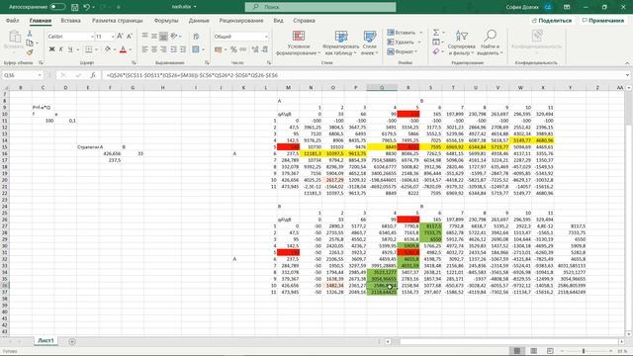Switch to the Вставка tab
The width and height of the screenshot is (633, 356).
(70, 20)
